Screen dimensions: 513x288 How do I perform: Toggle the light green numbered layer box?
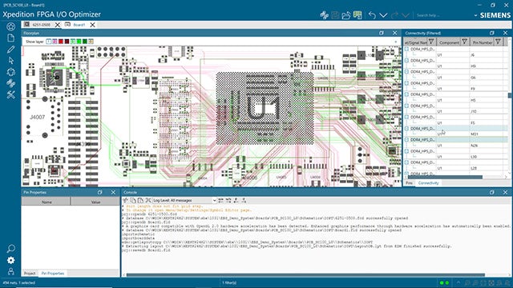[x=73, y=42]
